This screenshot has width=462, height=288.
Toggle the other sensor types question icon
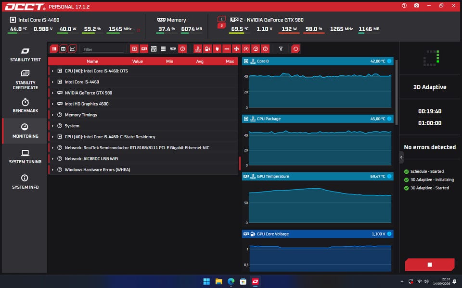click(266, 49)
